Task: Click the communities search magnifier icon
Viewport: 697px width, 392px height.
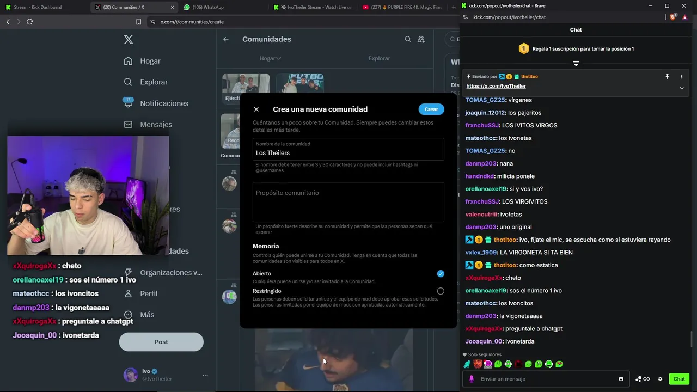Action: pyautogui.click(x=408, y=39)
